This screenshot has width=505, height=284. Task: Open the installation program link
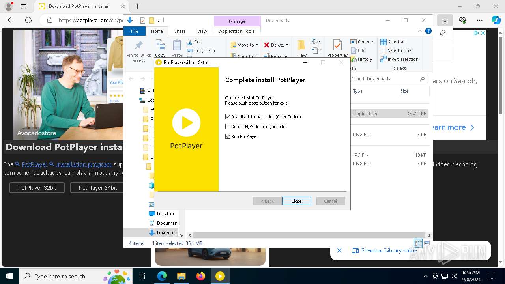coord(84,164)
